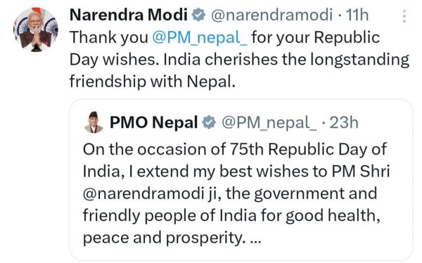Follow the blue @PM_nepal_ mention link

(200, 37)
